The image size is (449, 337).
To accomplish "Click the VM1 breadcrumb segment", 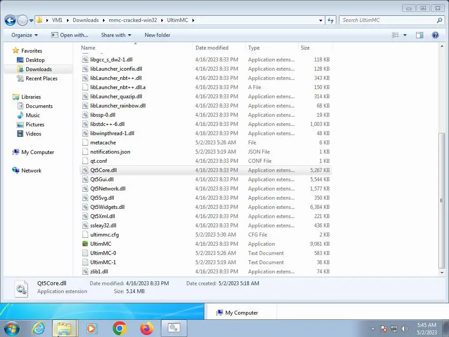I will click(57, 20).
